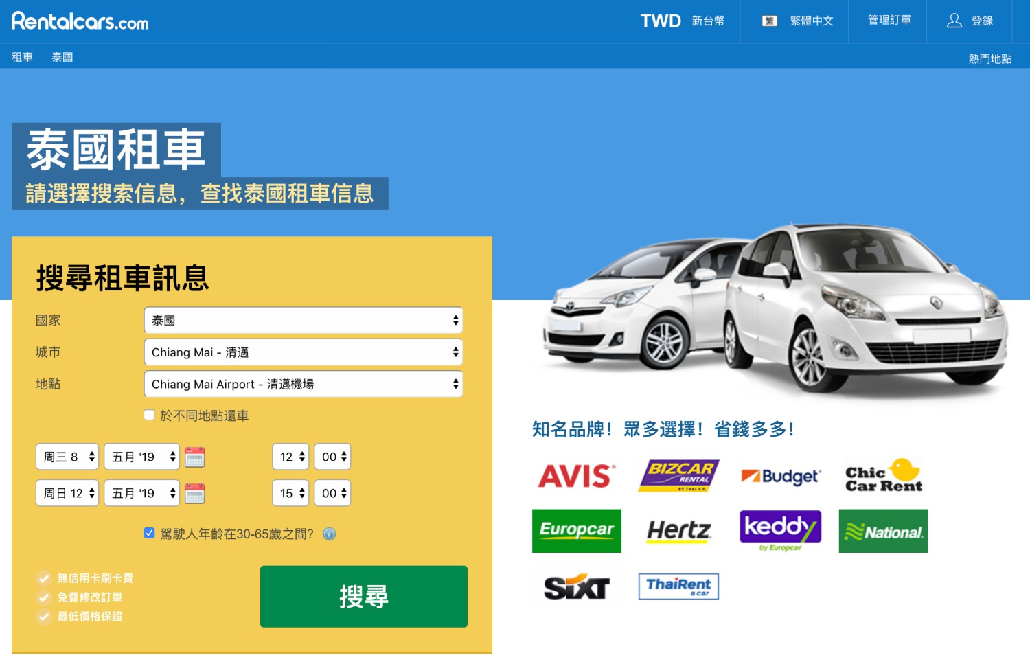This screenshot has width=1030, height=662.
Task: Open the 登錄 login link
Action: coord(982,21)
